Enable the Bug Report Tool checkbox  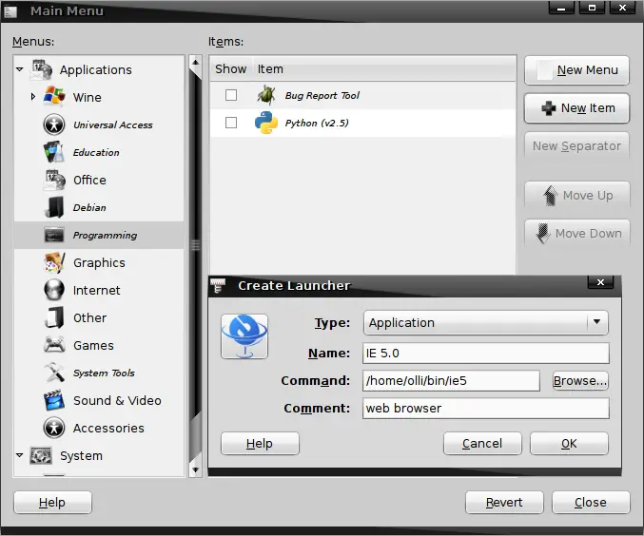pos(231,95)
